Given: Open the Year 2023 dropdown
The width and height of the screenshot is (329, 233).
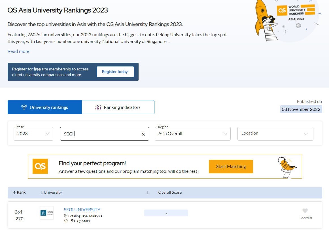Looking at the screenshot, I should [x=33, y=134].
